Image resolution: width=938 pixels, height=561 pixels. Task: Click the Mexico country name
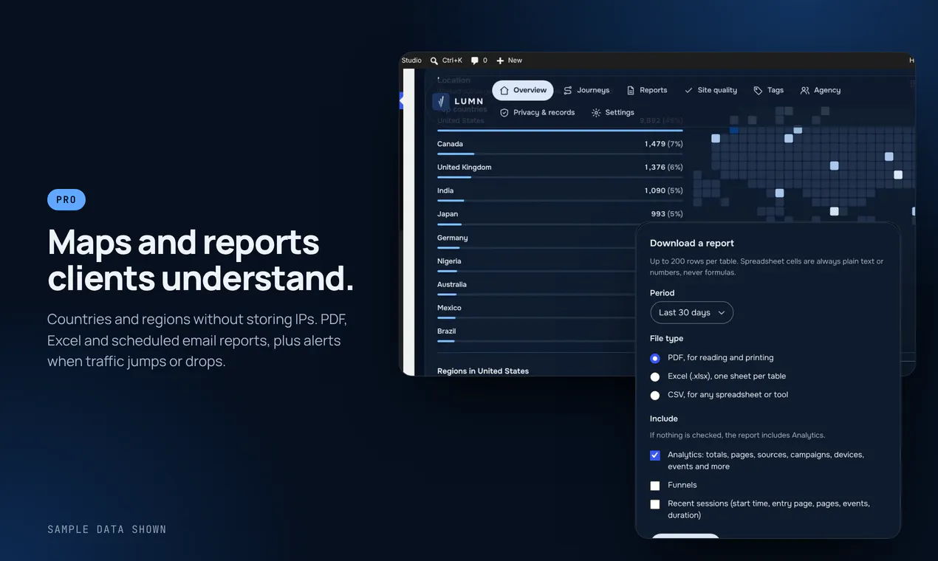[x=449, y=308]
